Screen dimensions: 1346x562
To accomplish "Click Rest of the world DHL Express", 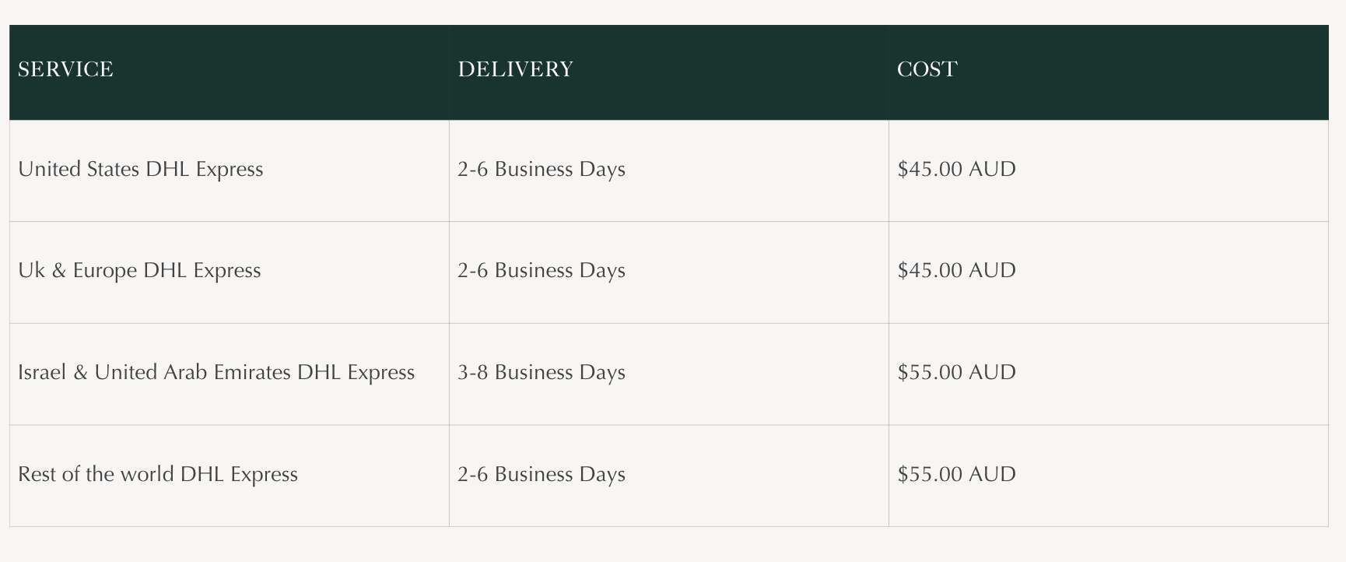I will [158, 475].
